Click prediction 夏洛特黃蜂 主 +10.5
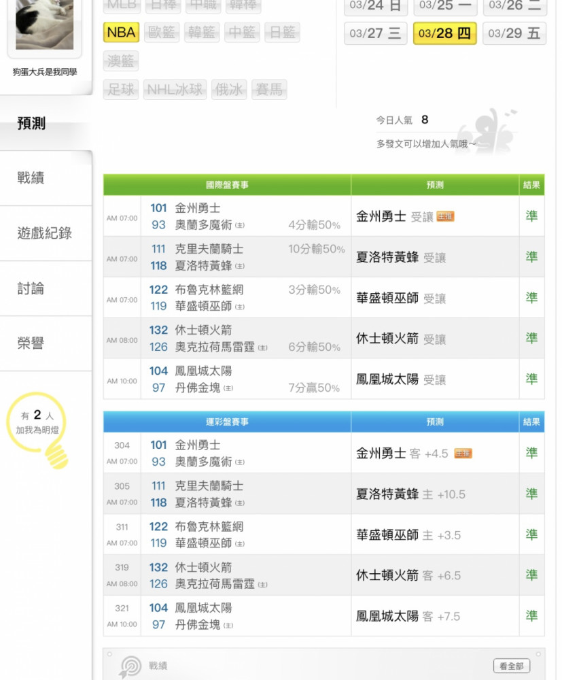The width and height of the screenshot is (562, 680). point(410,494)
